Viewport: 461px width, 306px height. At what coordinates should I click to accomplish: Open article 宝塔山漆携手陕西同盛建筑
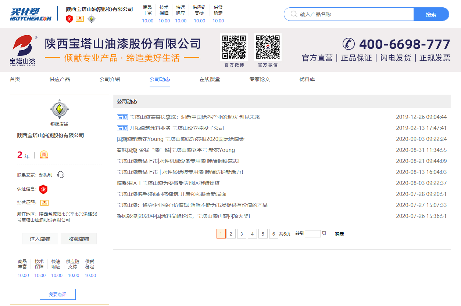(x=172, y=194)
